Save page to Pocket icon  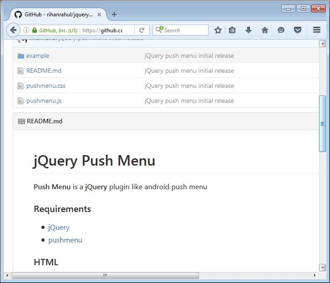[x=297, y=30]
